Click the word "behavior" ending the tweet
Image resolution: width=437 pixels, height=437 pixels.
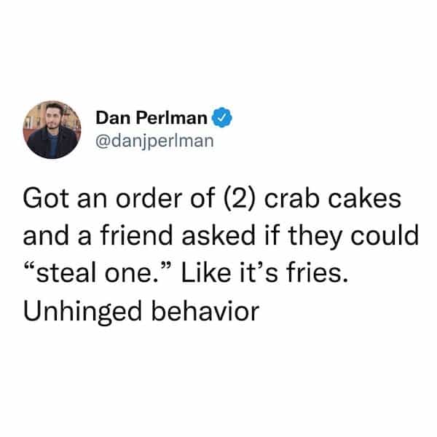click(205, 310)
